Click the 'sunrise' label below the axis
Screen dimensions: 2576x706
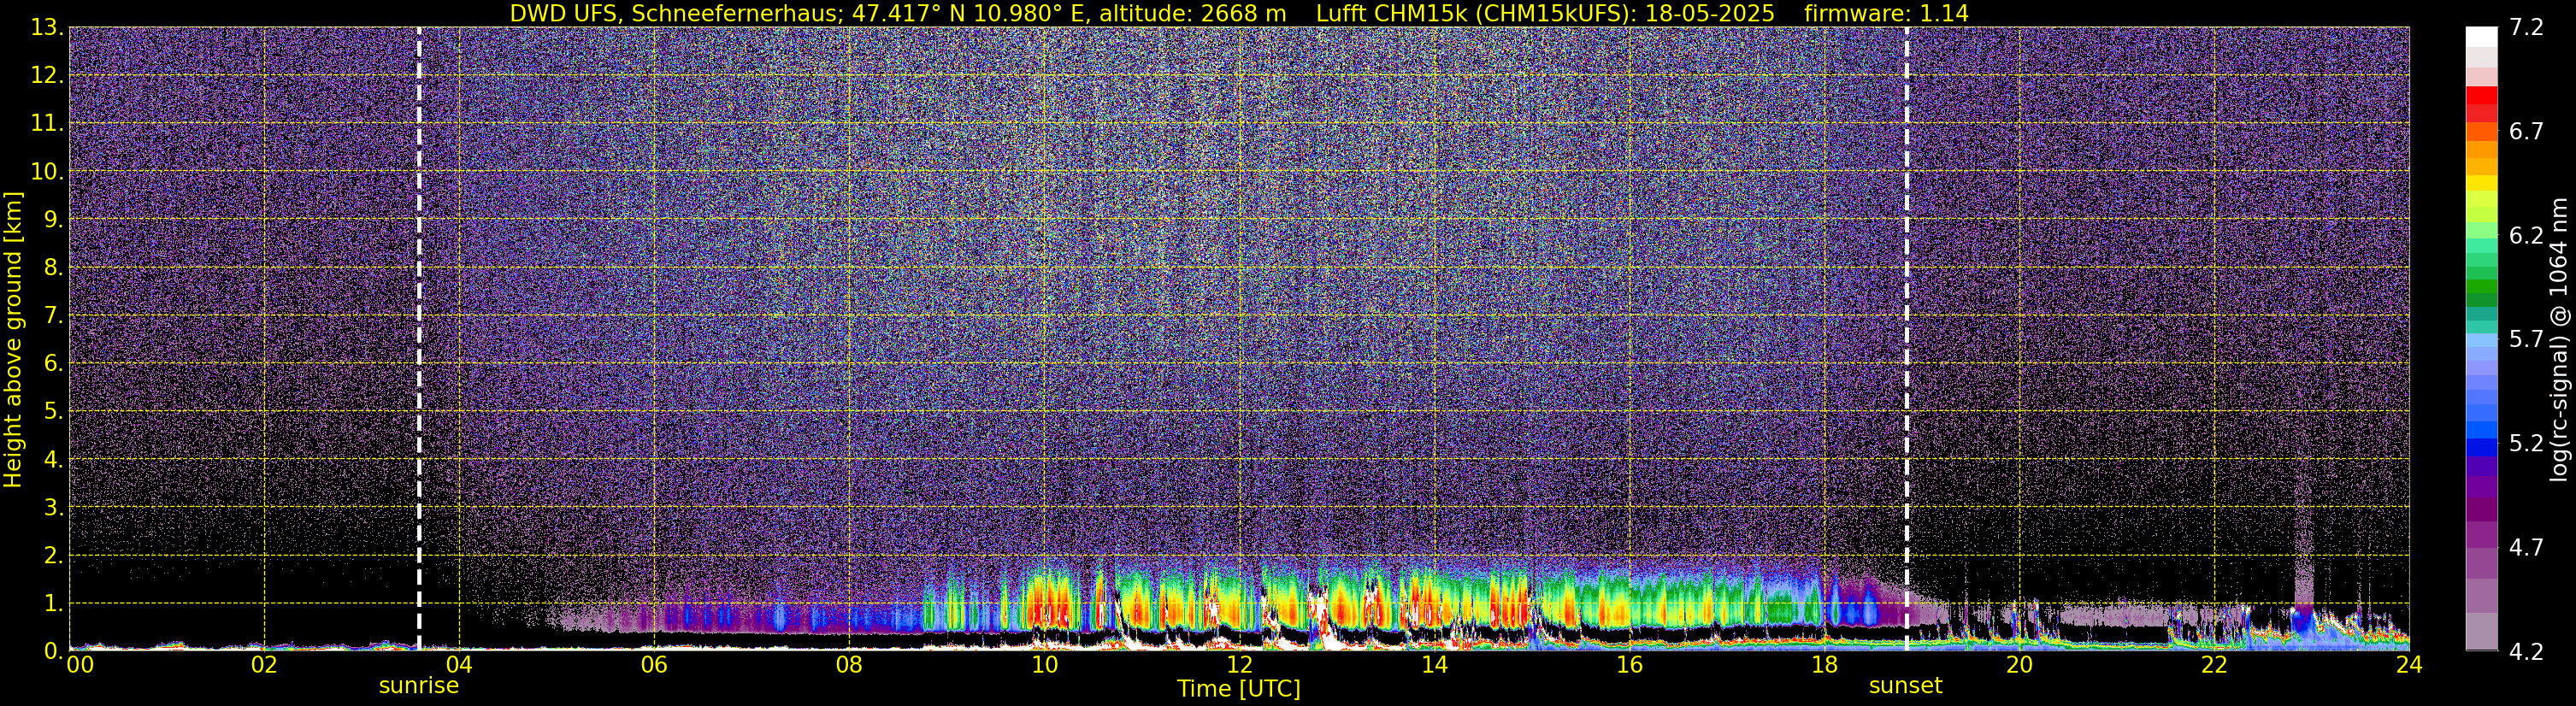click(418, 686)
